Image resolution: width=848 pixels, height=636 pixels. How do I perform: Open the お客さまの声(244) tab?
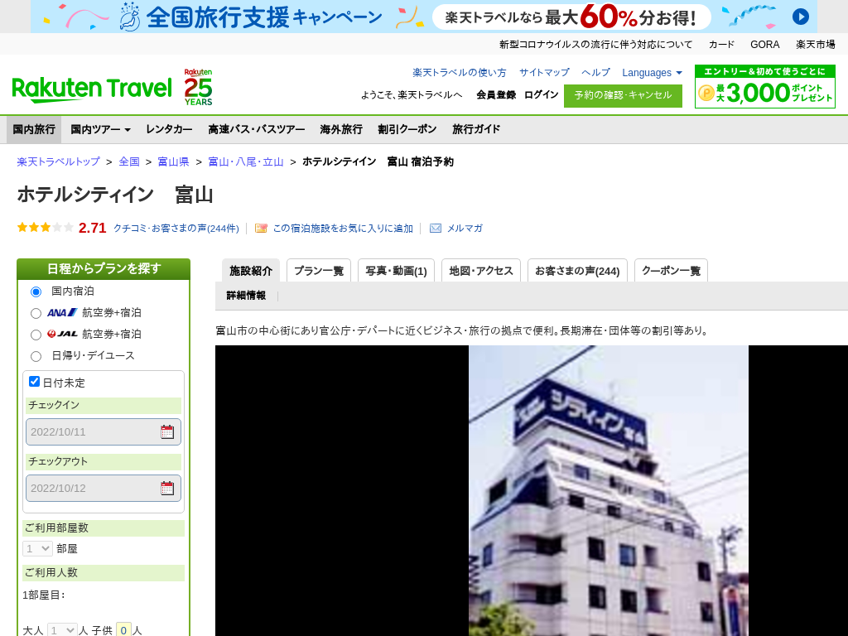(x=577, y=271)
